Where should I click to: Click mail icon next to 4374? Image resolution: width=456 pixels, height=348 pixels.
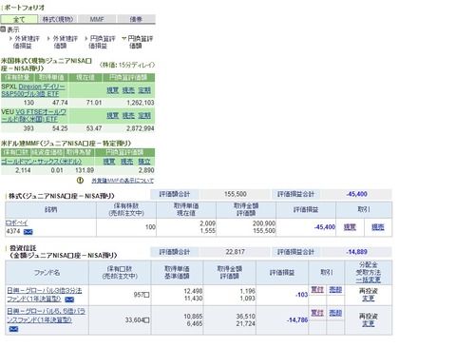(28, 232)
